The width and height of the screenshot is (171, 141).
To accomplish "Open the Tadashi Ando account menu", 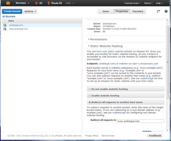I will point(132,3).
